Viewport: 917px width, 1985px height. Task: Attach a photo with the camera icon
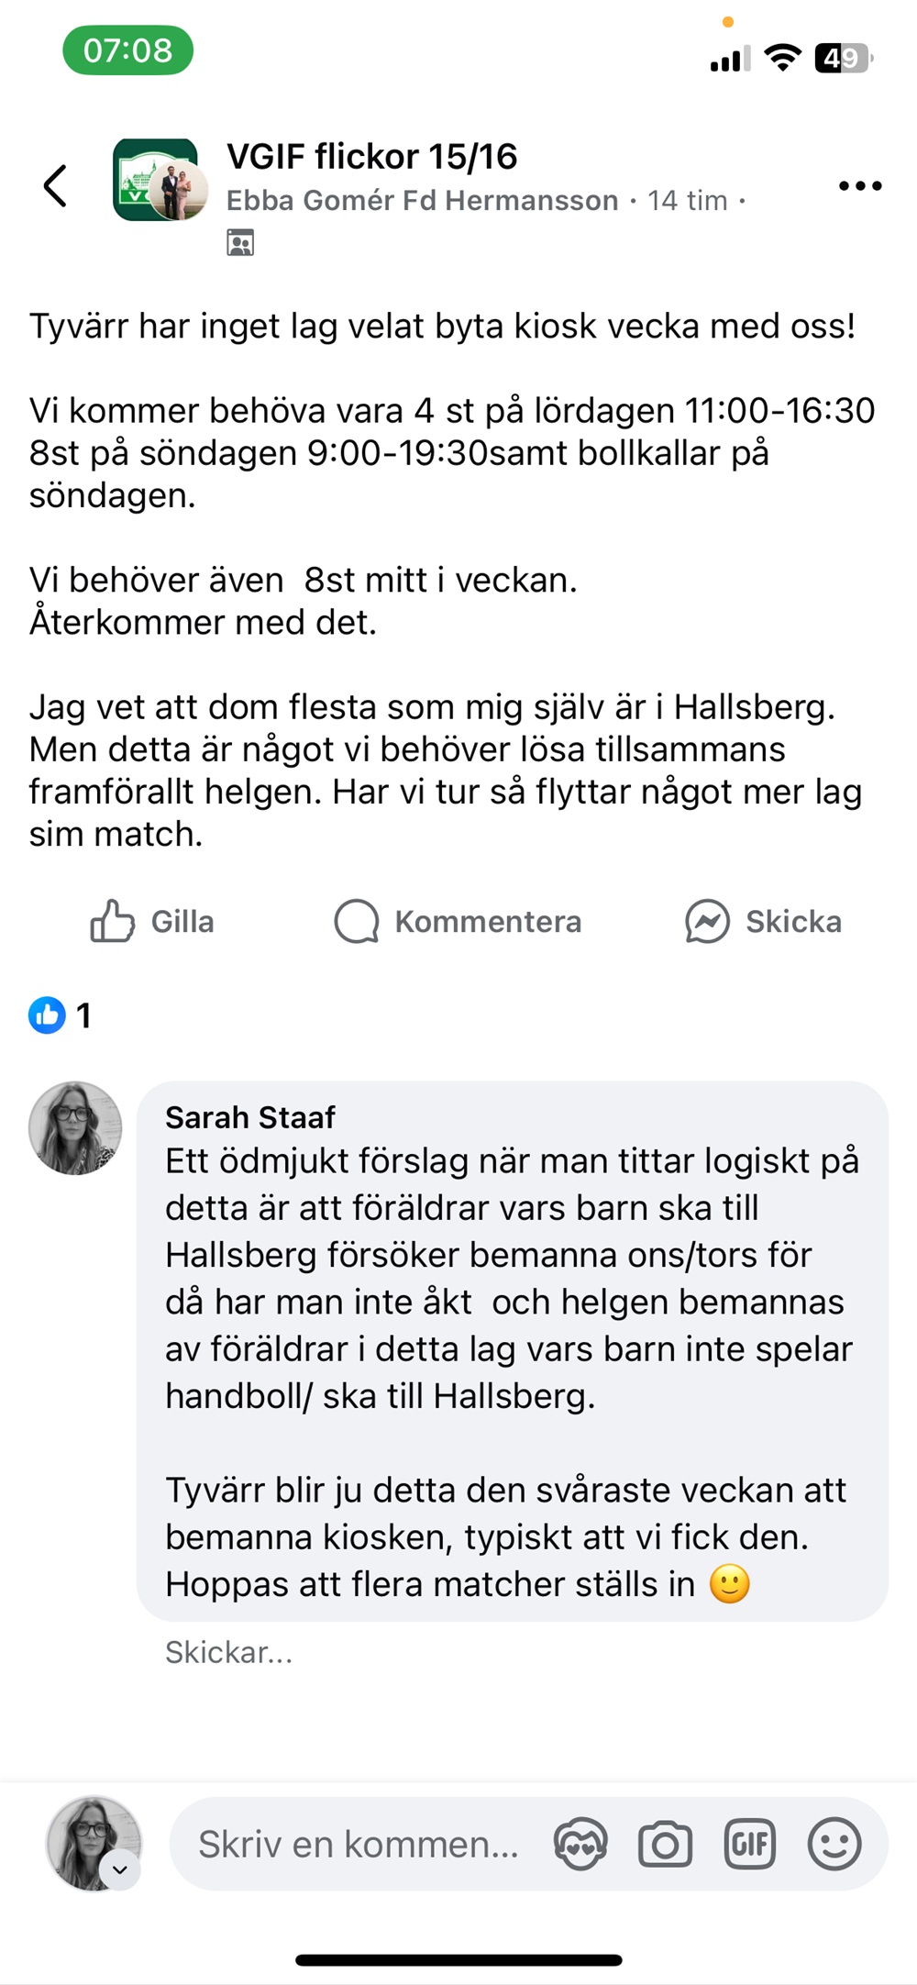coord(665,1844)
